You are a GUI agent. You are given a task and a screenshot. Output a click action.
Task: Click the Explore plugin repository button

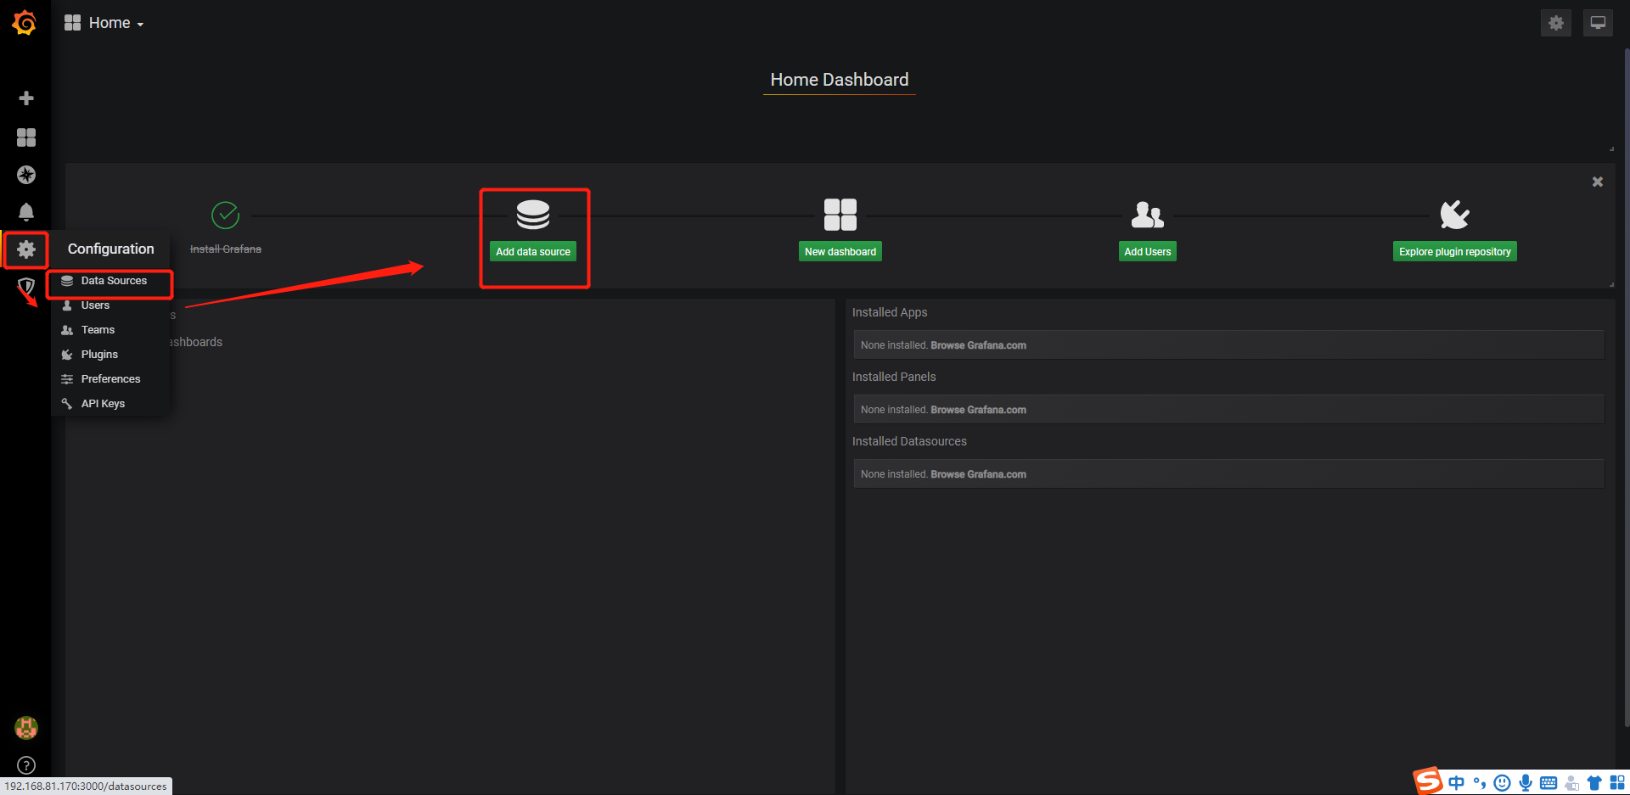pyautogui.click(x=1455, y=251)
